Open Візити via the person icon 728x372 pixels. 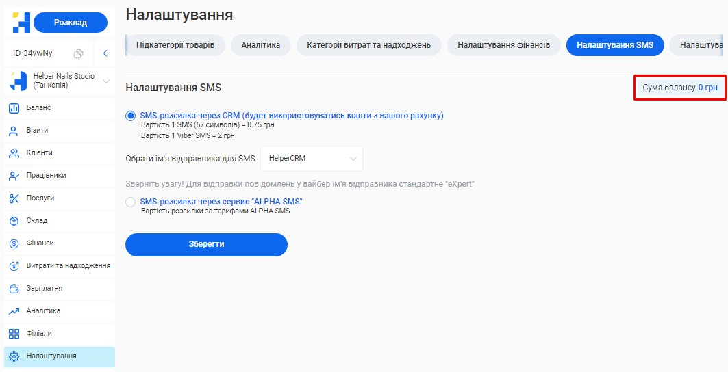(14, 131)
